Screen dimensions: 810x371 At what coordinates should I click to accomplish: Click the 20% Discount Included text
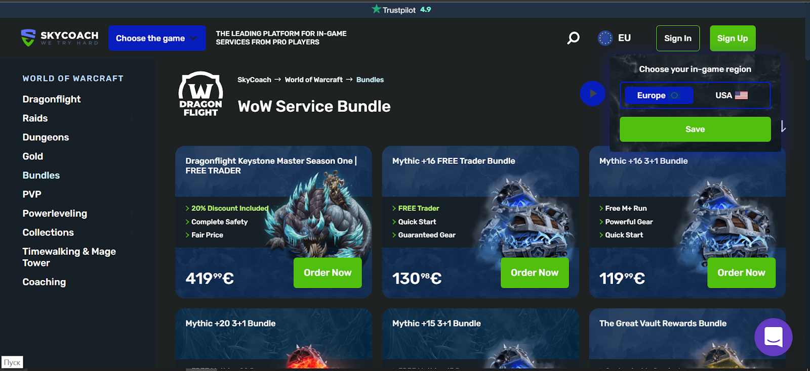(230, 208)
